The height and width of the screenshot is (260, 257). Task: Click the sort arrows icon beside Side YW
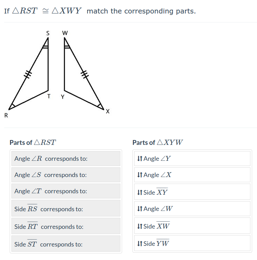140,244
